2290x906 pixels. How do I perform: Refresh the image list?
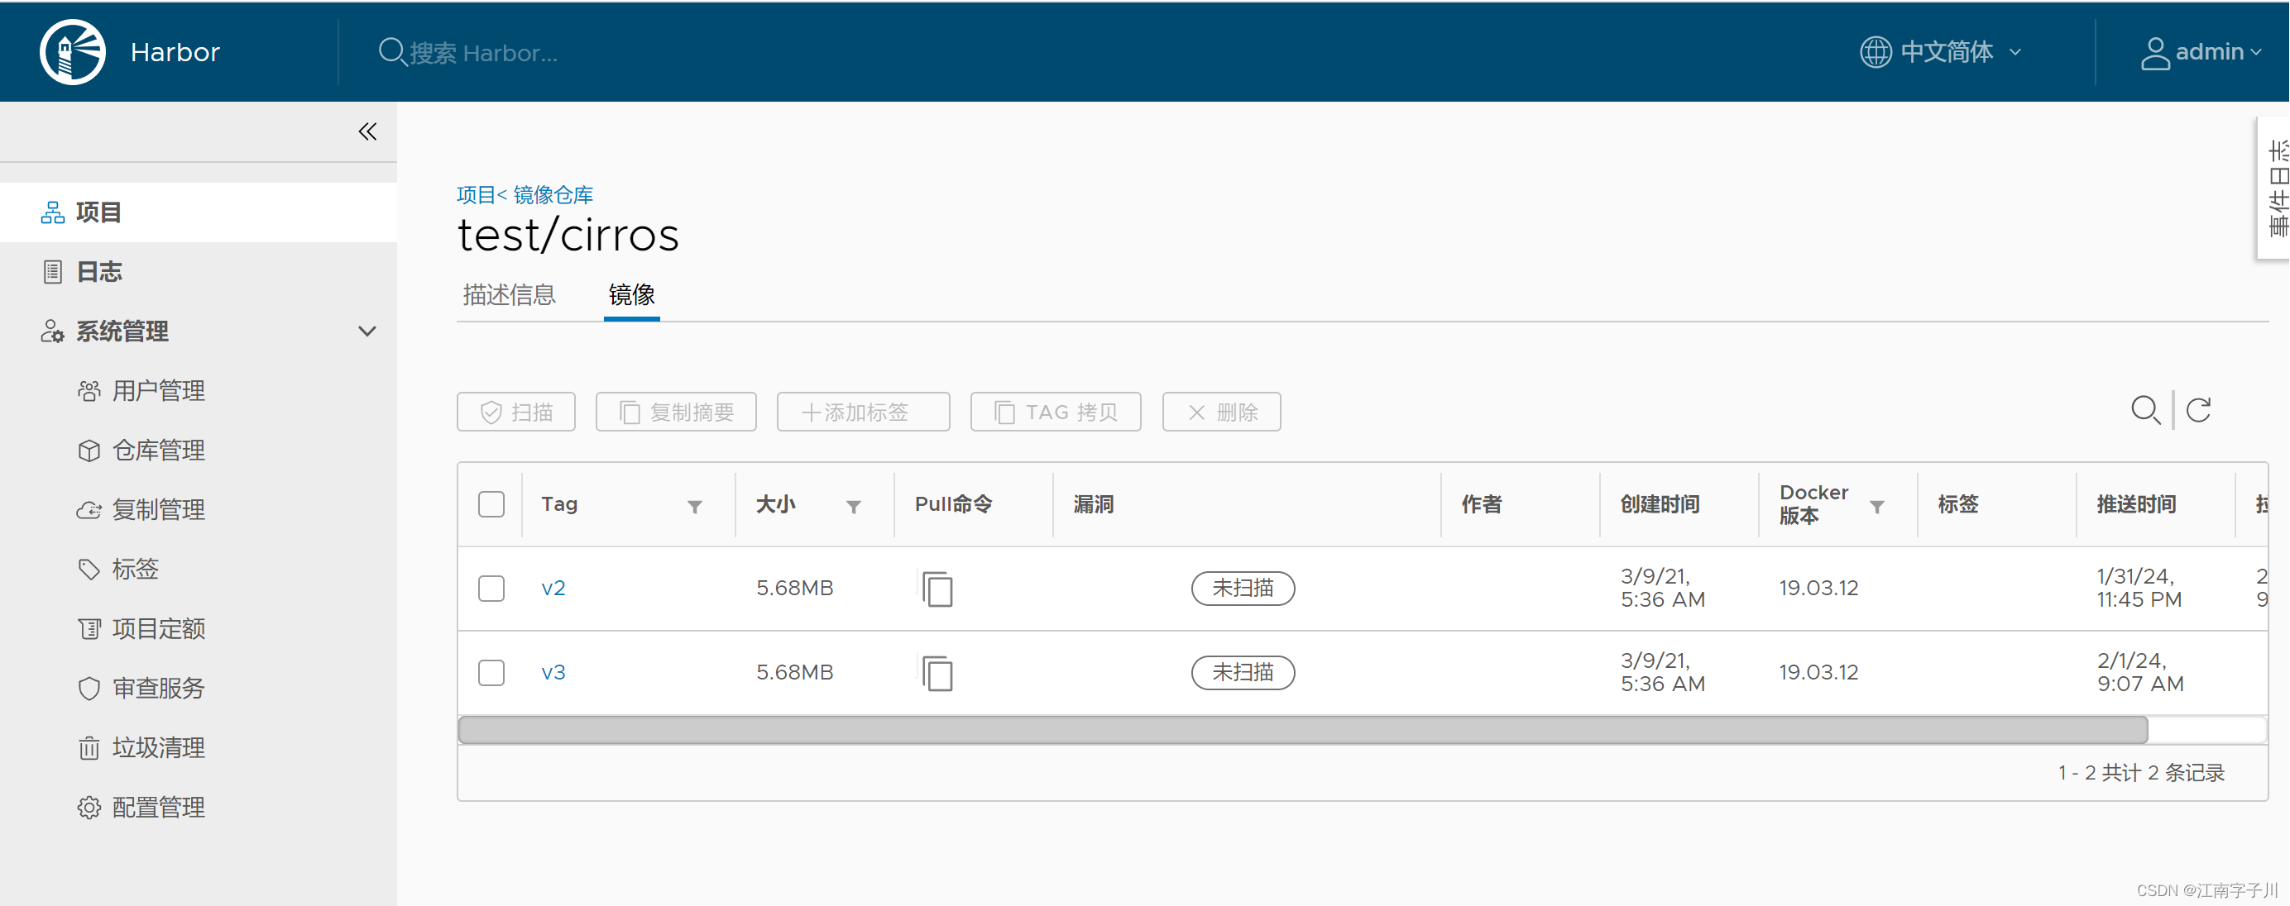point(2198,410)
